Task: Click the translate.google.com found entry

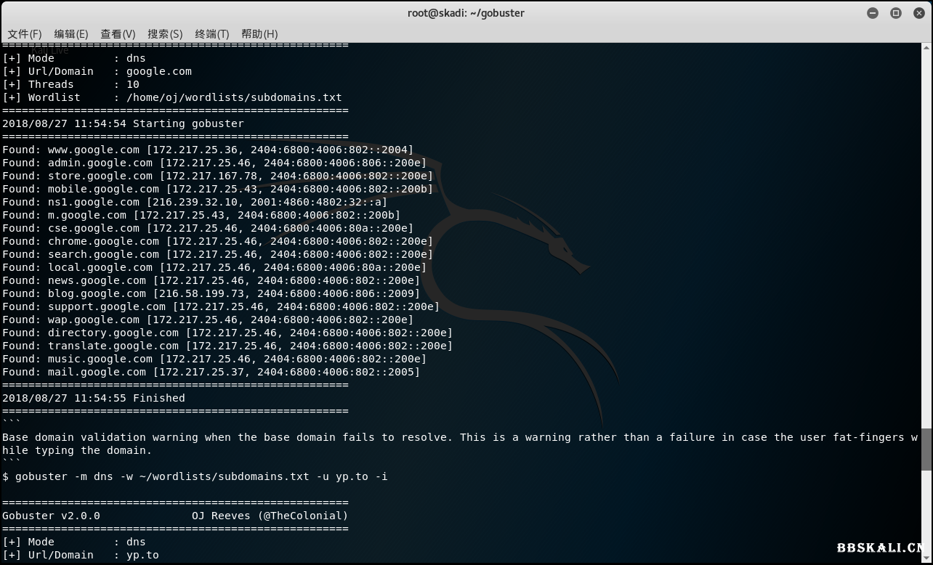Action: 227,346
